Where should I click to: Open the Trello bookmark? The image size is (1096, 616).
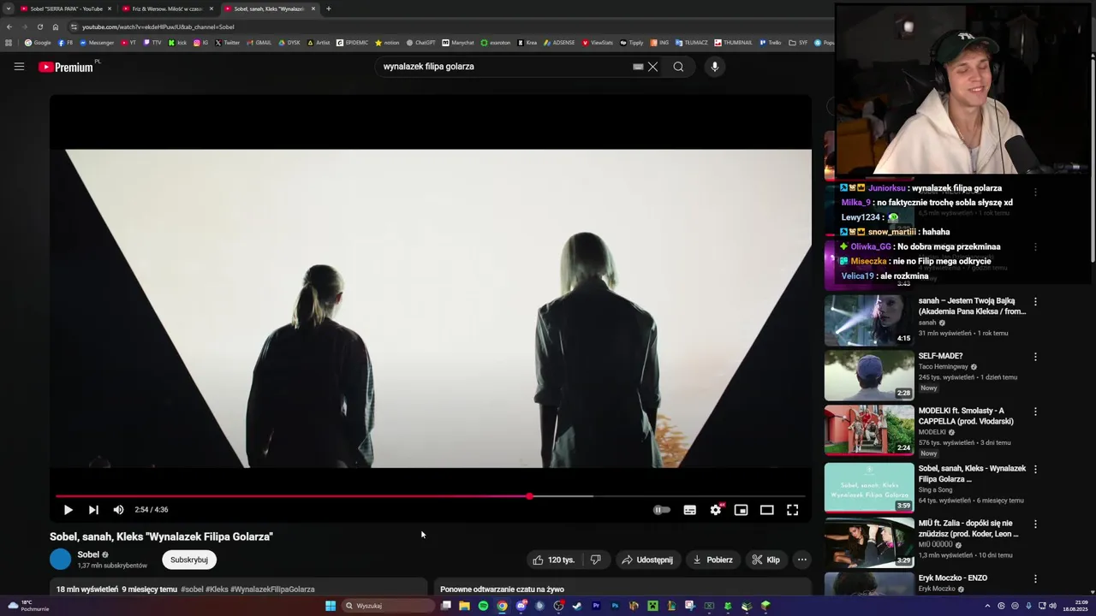click(770, 43)
